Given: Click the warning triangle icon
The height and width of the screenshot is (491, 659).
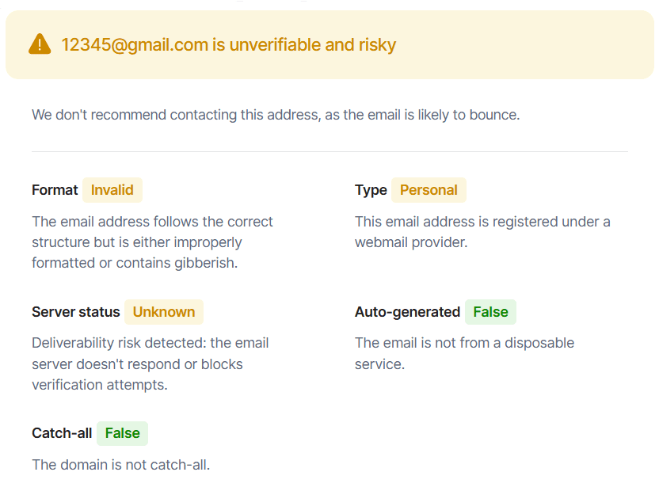Looking at the screenshot, I should [40, 44].
